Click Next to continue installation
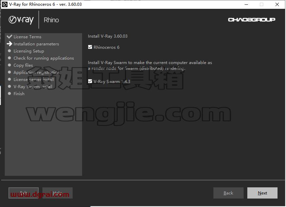The height and width of the screenshot is (207, 286). coord(262,193)
